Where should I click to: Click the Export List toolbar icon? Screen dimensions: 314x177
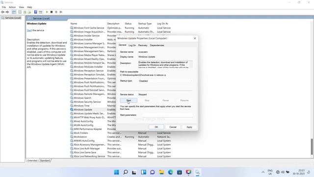pyautogui.click(x=29, y=12)
